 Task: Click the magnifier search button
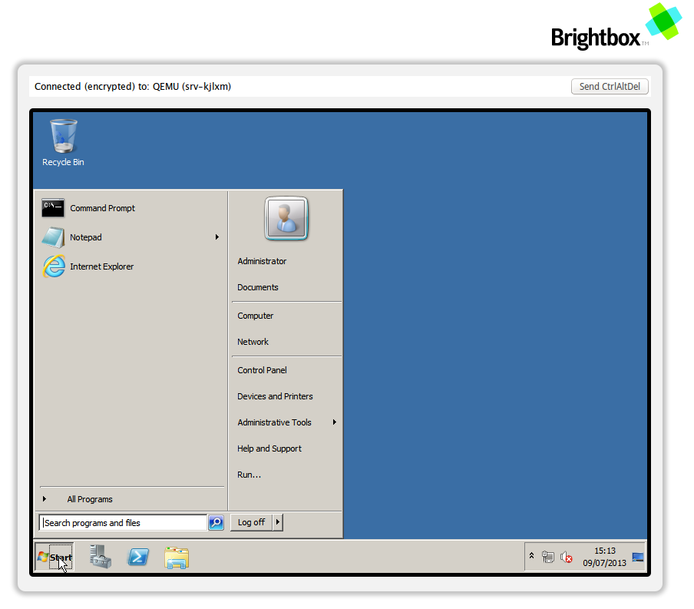tap(216, 523)
